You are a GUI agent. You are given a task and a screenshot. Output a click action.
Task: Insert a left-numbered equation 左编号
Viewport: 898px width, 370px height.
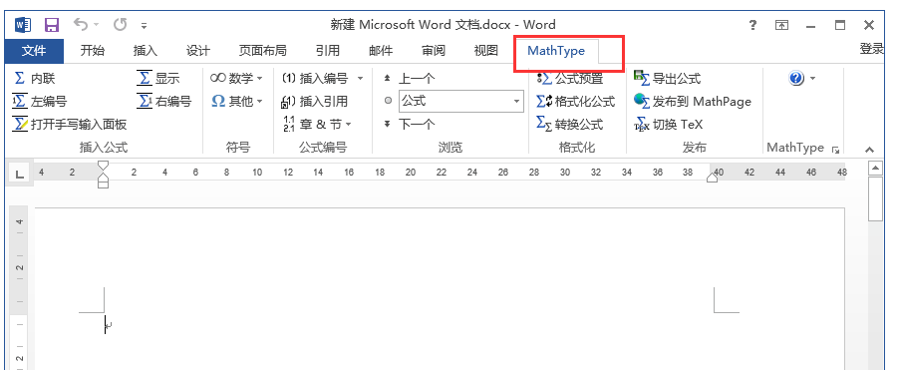pyautogui.click(x=40, y=102)
